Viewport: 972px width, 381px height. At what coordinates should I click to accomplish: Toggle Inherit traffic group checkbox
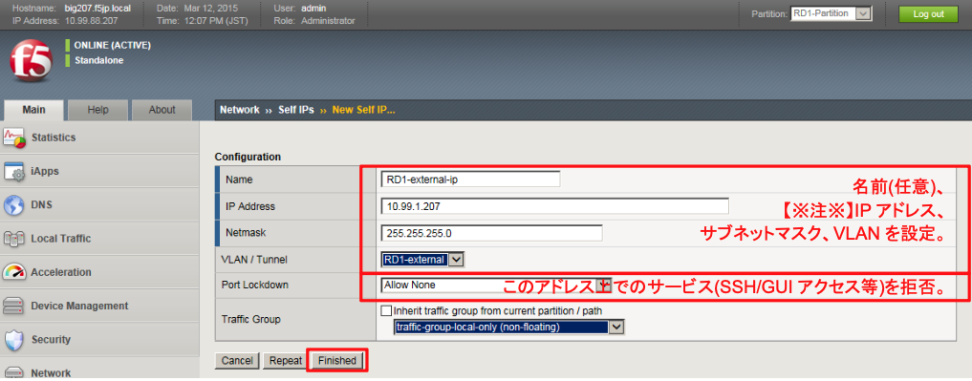pyautogui.click(x=387, y=310)
